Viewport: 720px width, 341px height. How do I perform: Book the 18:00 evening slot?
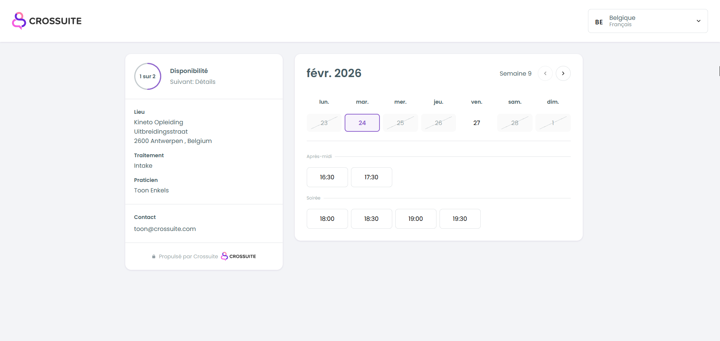[x=327, y=219]
